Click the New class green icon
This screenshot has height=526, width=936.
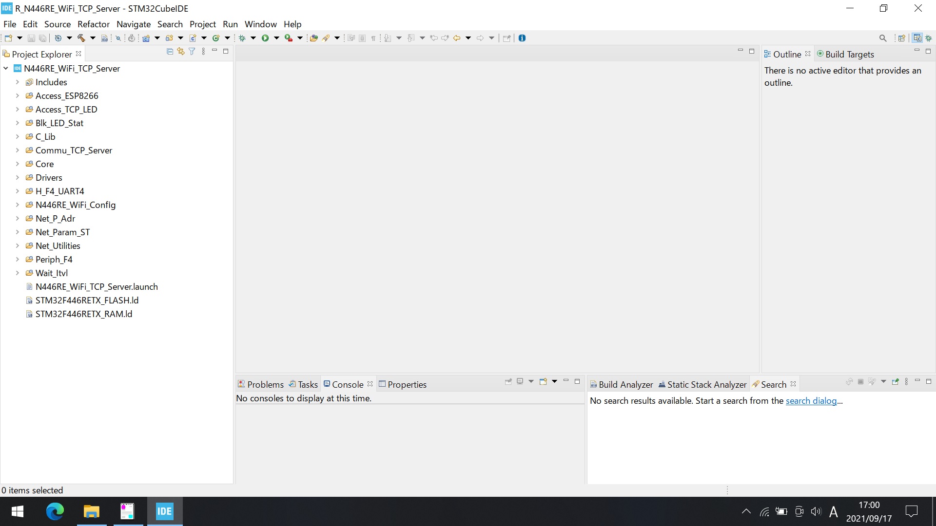click(x=216, y=38)
